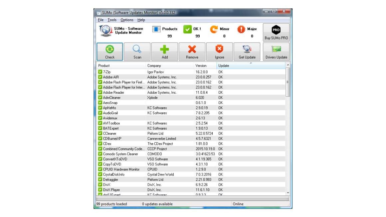This screenshot has width=386, height=217.
Task: Open the Tools menu
Action: (x=112, y=20)
